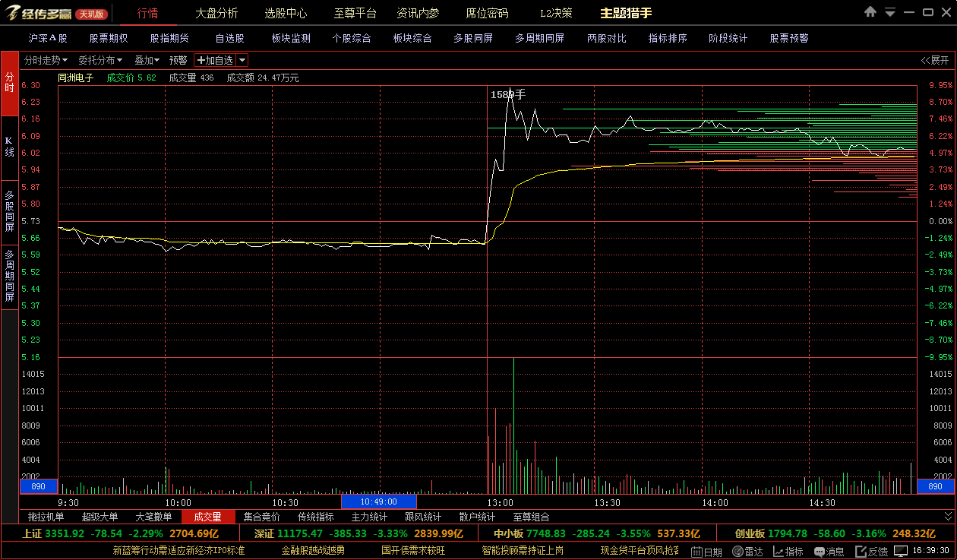Add stock with 加自选 button
The image size is (957, 560).
(215, 60)
